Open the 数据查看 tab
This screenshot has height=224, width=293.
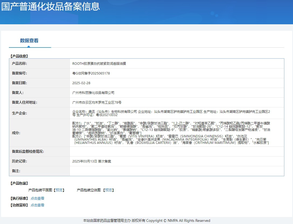29,40
